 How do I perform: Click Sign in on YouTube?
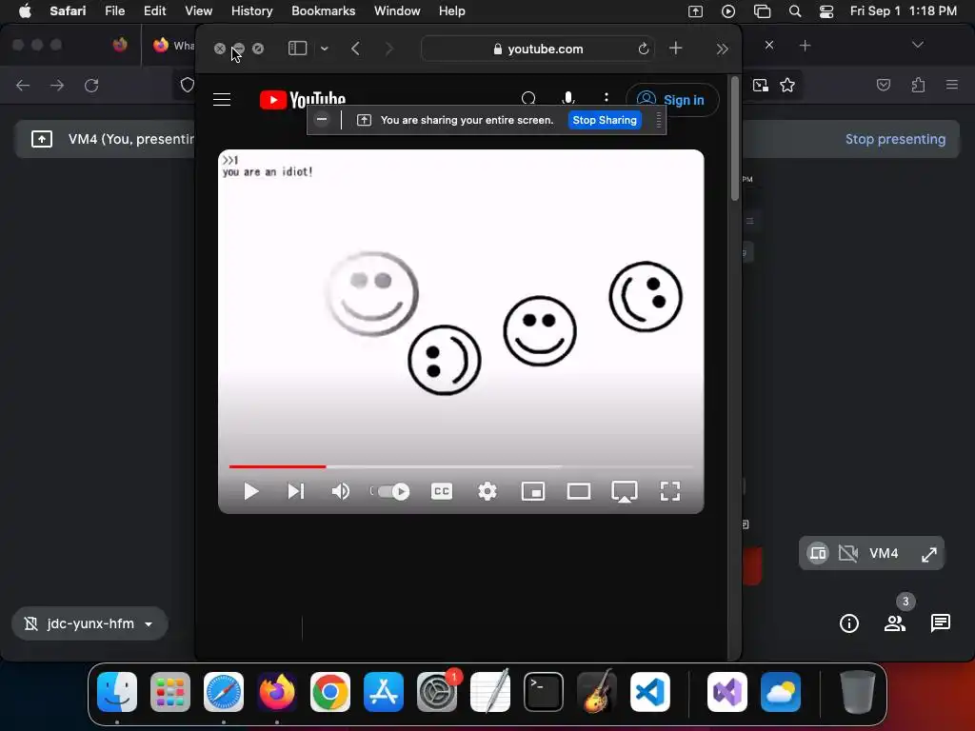(x=671, y=100)
